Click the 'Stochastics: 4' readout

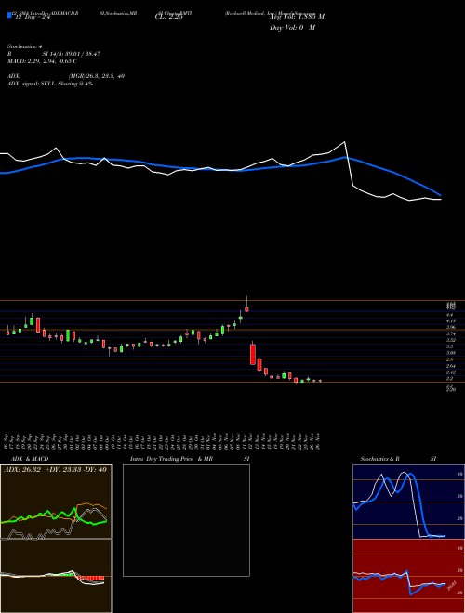(x=25, y=46)
